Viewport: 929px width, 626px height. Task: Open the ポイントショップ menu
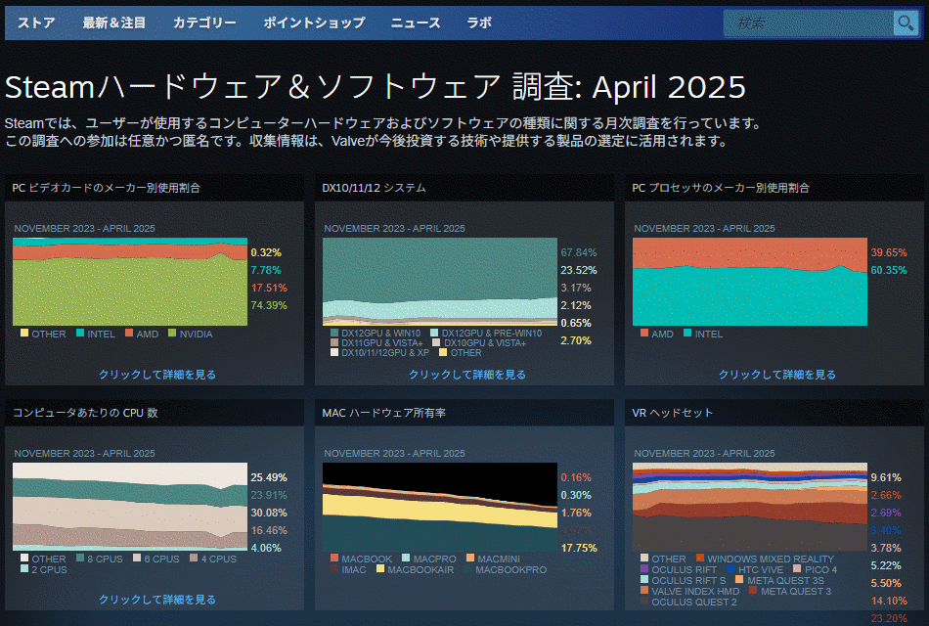[x=314, y=23]
